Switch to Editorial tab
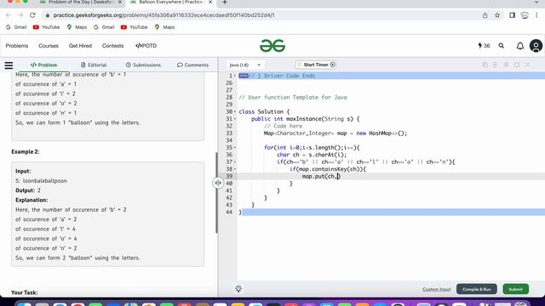 94,65
